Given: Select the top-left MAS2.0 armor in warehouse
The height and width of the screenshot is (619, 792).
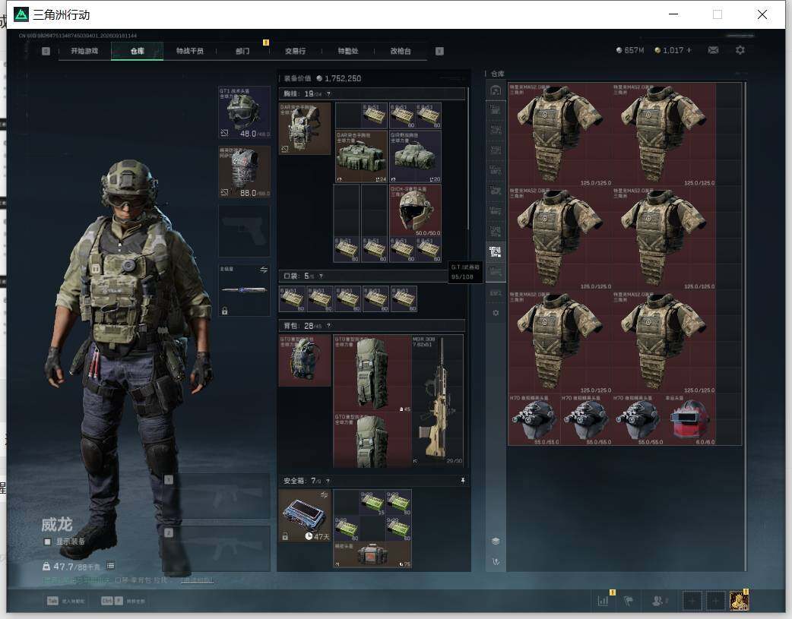Looking at the screenshot, I should [560, 134].
